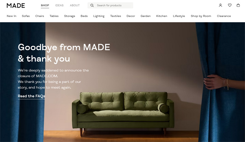Go to Lighting category
The height and width of the screenshot is (142, 245).
coord(99,16)
